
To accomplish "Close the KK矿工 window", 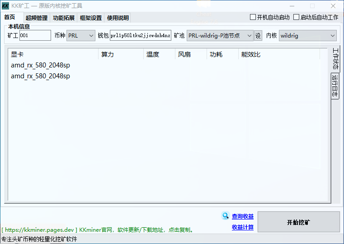I will tap(333, 6).
